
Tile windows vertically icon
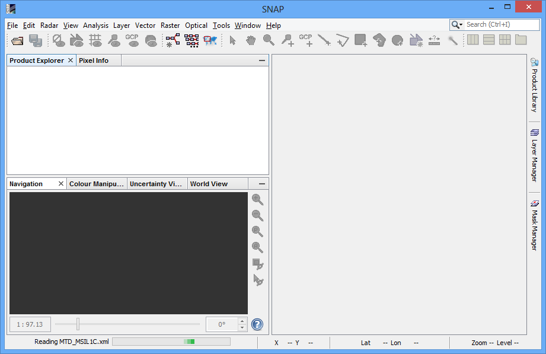tap(489, 40)
